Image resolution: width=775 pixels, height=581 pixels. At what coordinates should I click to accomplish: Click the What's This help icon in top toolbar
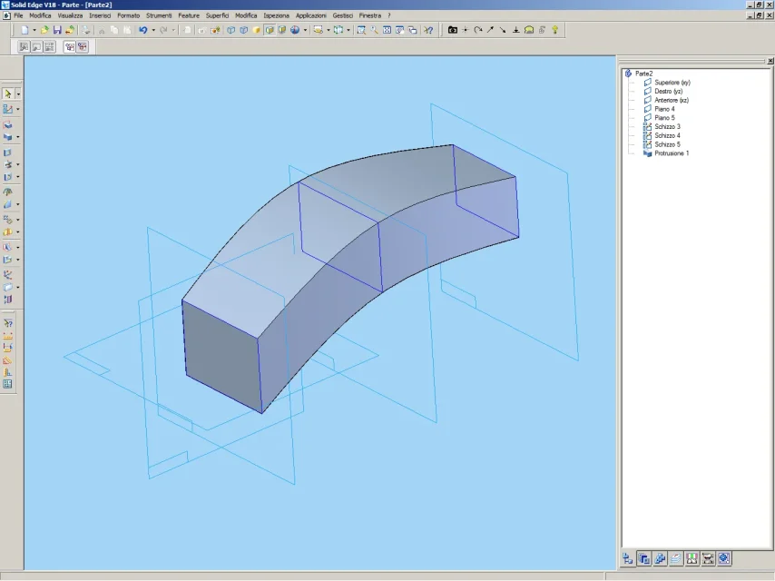[428, 30]
